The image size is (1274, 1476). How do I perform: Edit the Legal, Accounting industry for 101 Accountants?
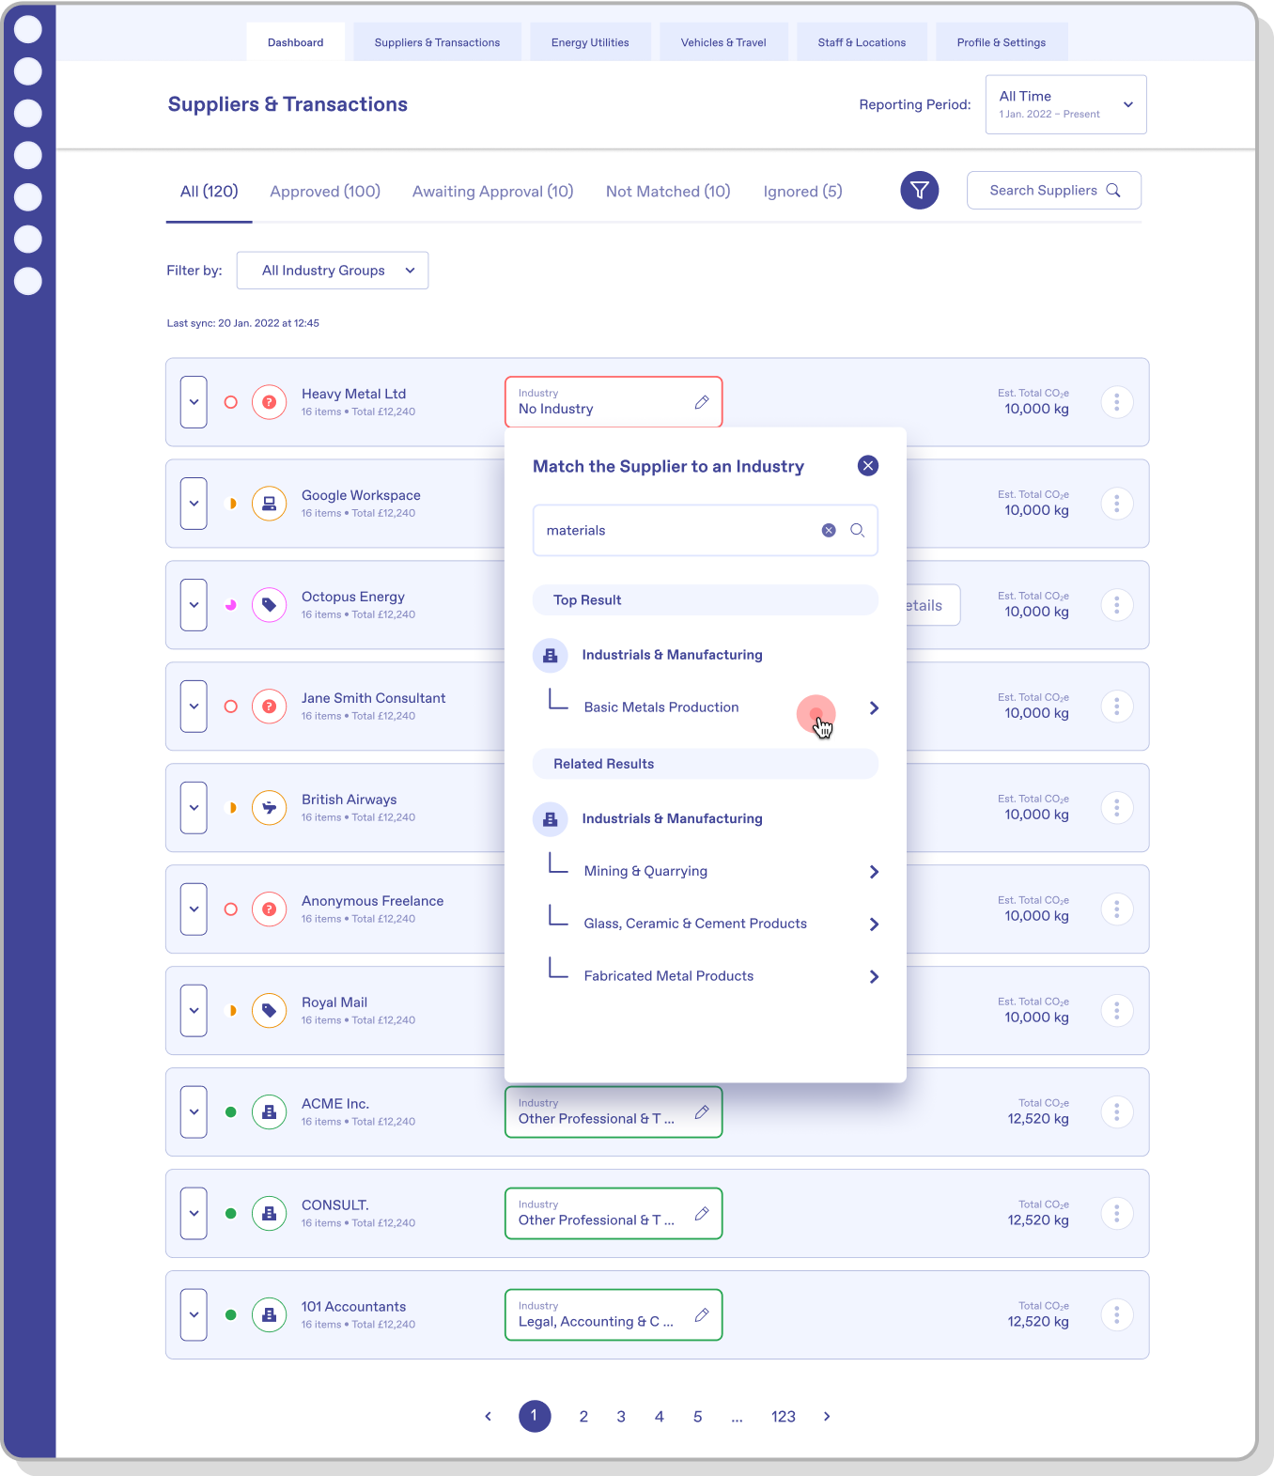click(x=701, y=1315)
